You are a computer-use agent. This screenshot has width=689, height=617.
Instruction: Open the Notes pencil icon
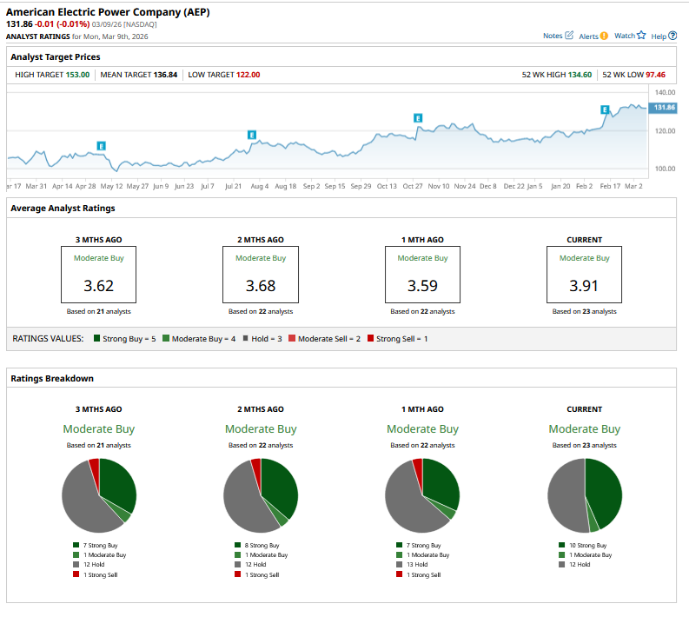pyautogui.click(x=569, y=36)
